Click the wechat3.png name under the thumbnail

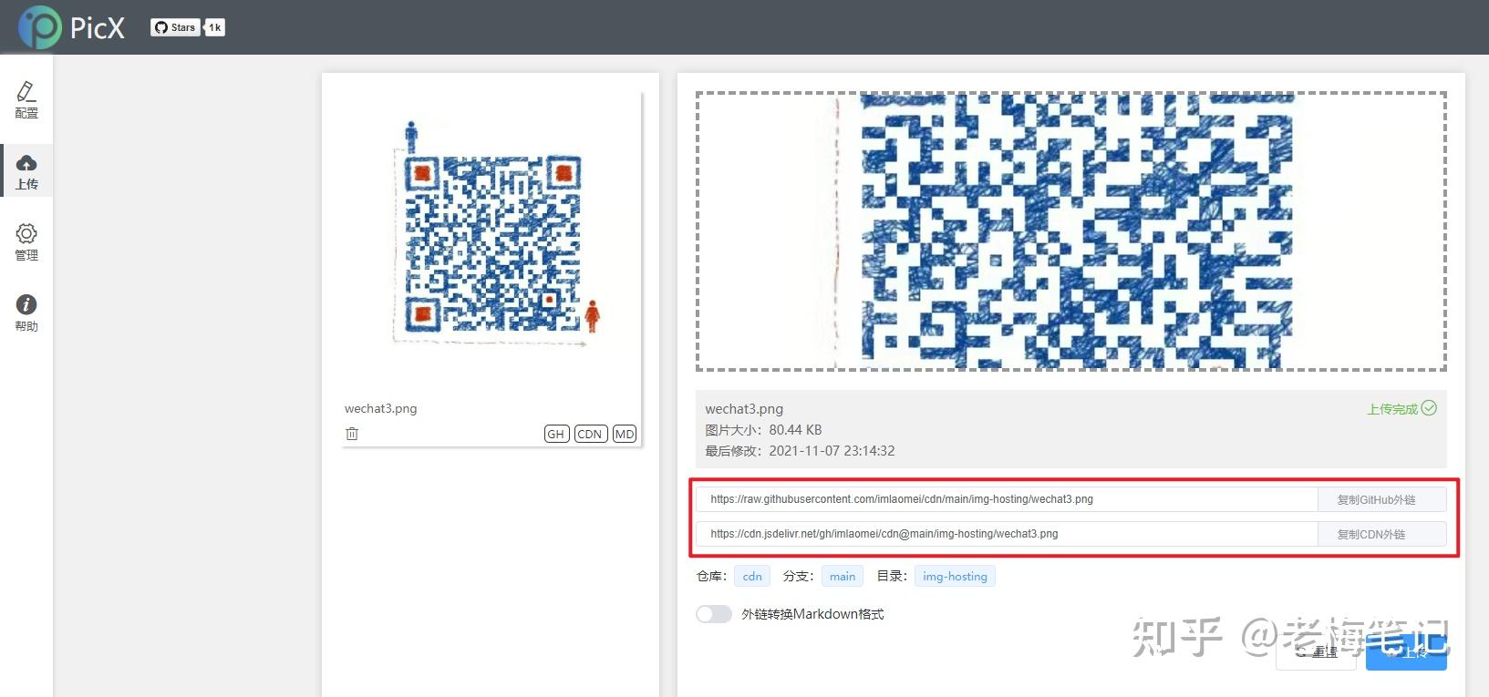coord(380,408)
